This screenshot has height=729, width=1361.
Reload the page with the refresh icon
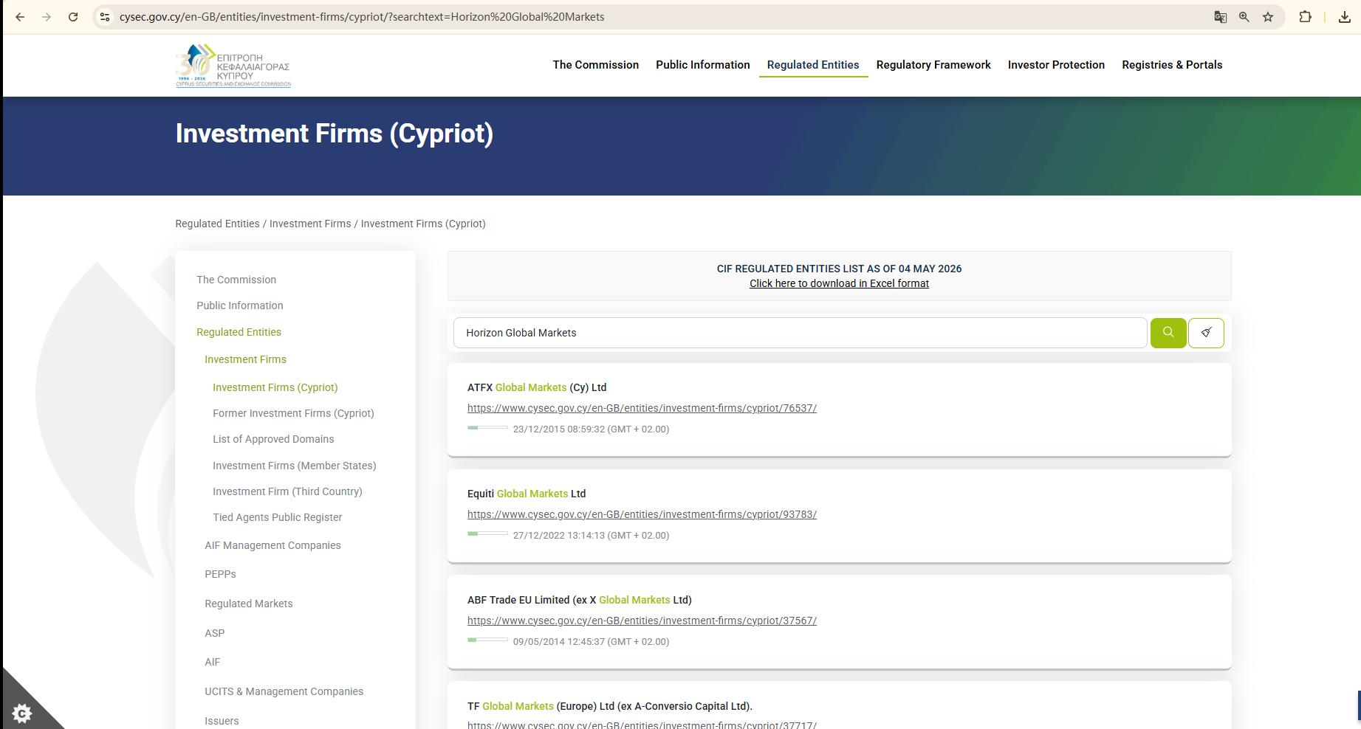pyautogui.click(x=73, y=17)
